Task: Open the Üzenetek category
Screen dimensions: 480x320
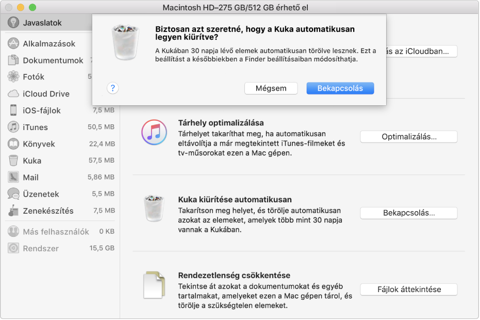Action: (60, 194)
